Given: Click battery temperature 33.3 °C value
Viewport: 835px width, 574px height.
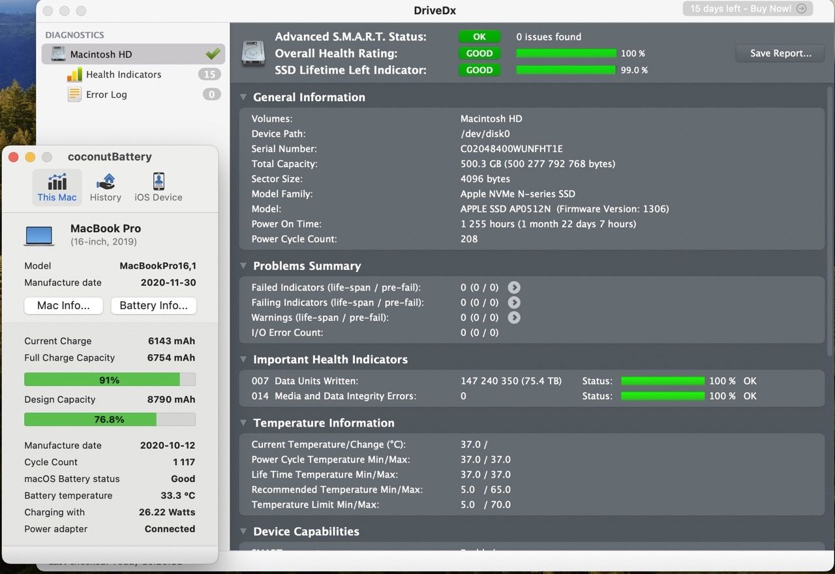Looking at the screenshot, I should 178,495.
